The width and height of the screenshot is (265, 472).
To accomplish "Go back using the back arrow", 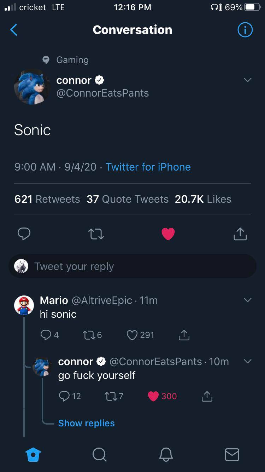I will [13, 30].
